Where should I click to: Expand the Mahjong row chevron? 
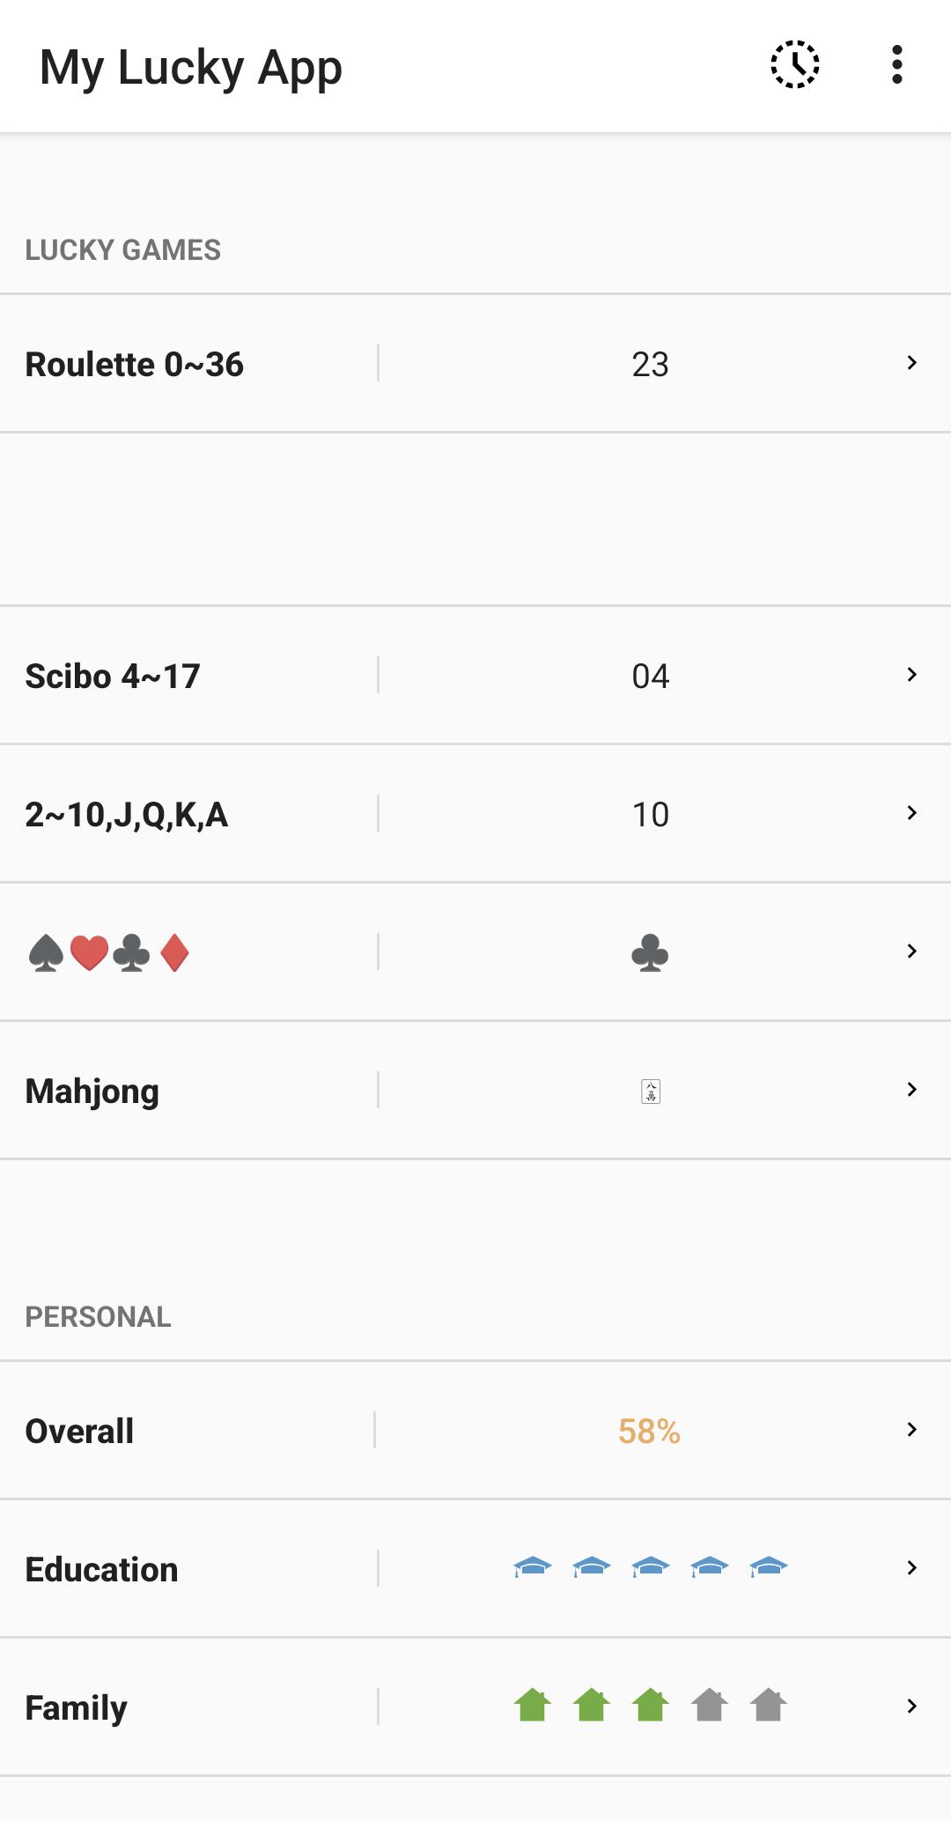(x=912, y=1089)
